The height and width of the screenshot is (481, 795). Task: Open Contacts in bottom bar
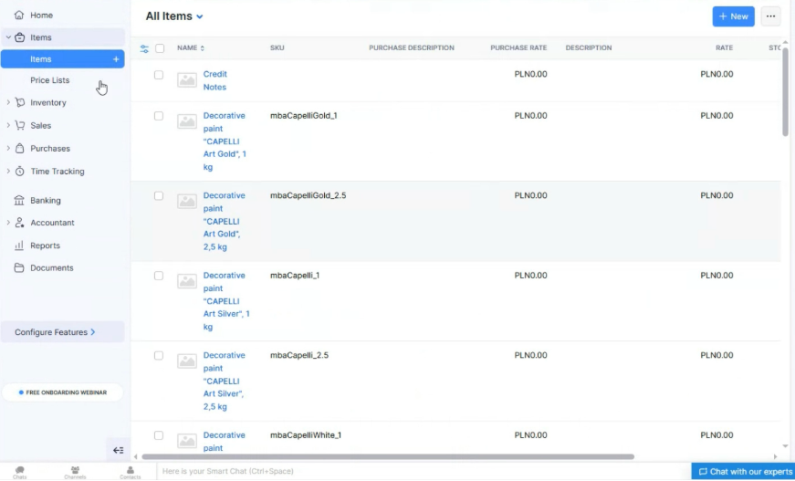(131, 471)
